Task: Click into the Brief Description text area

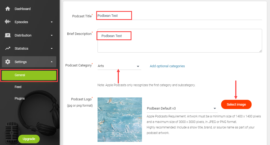Action: tap(180, 41)
